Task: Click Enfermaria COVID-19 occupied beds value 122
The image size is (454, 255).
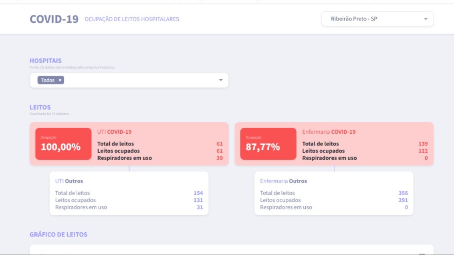Action: coord(423,151)
